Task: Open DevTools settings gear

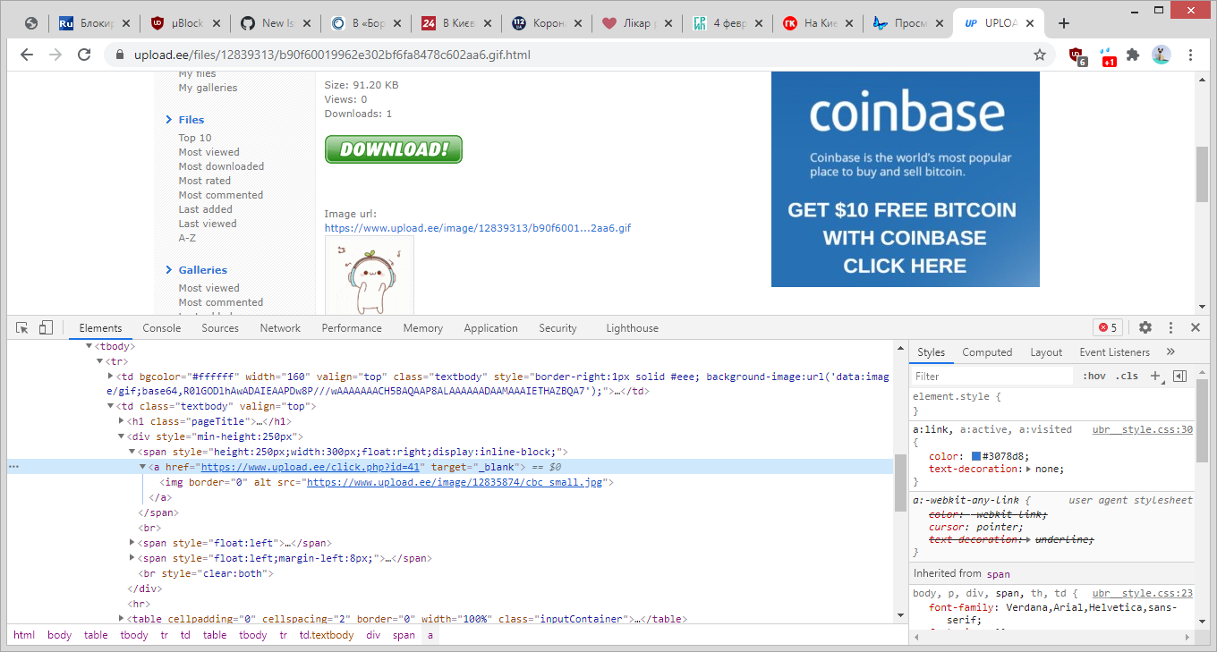Action: coord(1145,328)
